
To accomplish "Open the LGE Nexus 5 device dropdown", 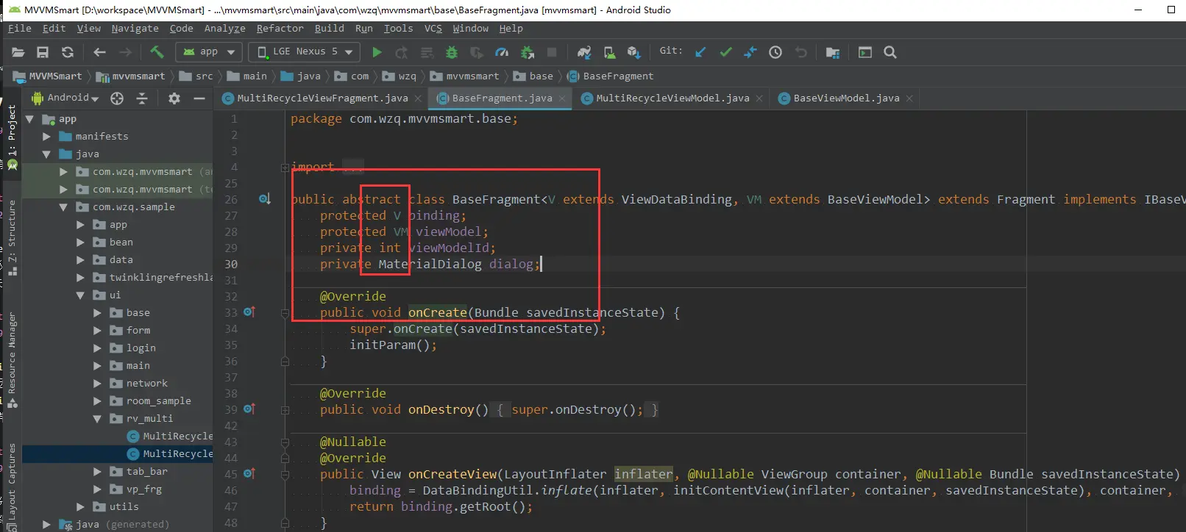I will point(304,52).
